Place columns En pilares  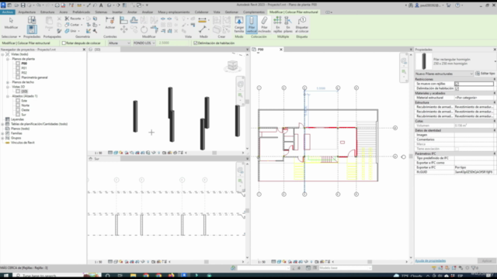(288, 25)
